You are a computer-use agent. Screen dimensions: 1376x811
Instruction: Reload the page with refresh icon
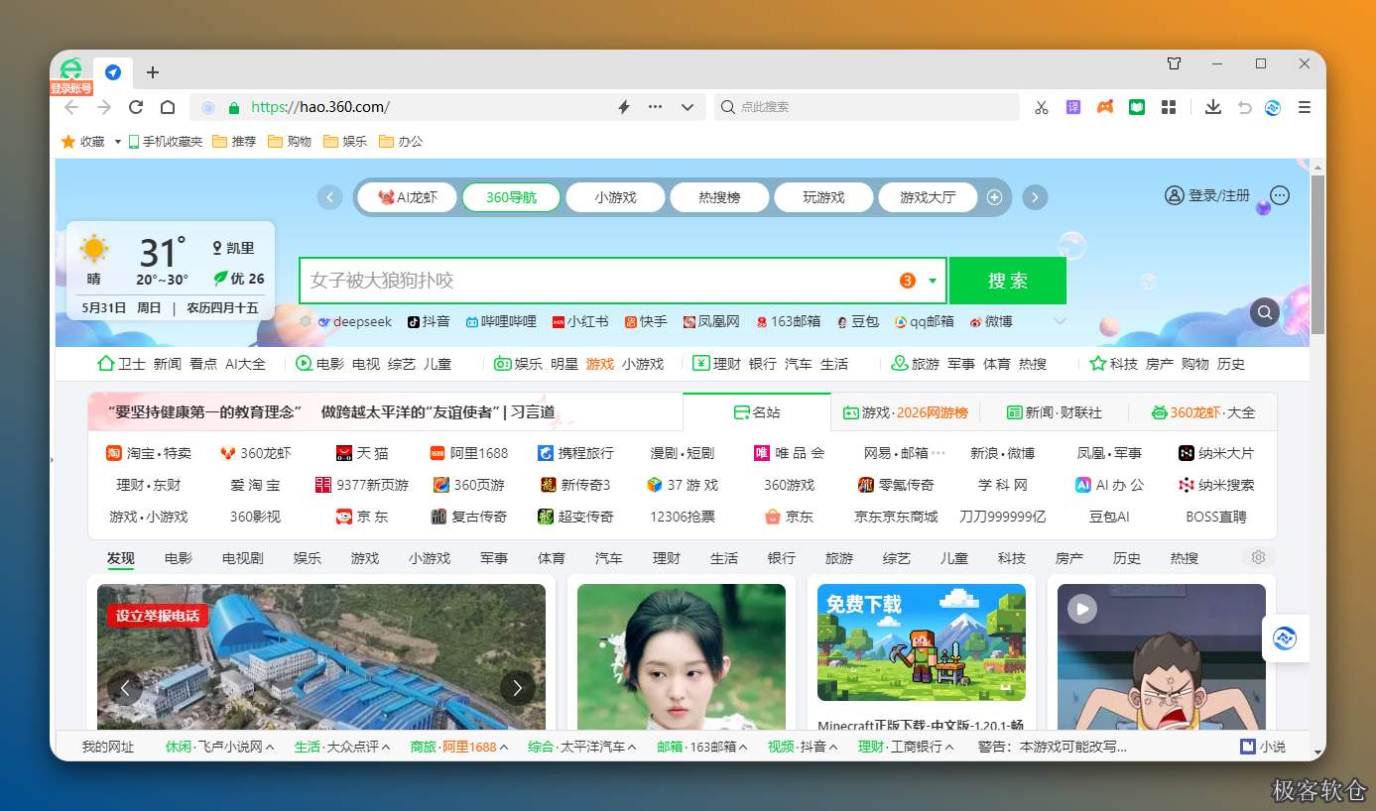pyautogui.click(x=136, y=107)
